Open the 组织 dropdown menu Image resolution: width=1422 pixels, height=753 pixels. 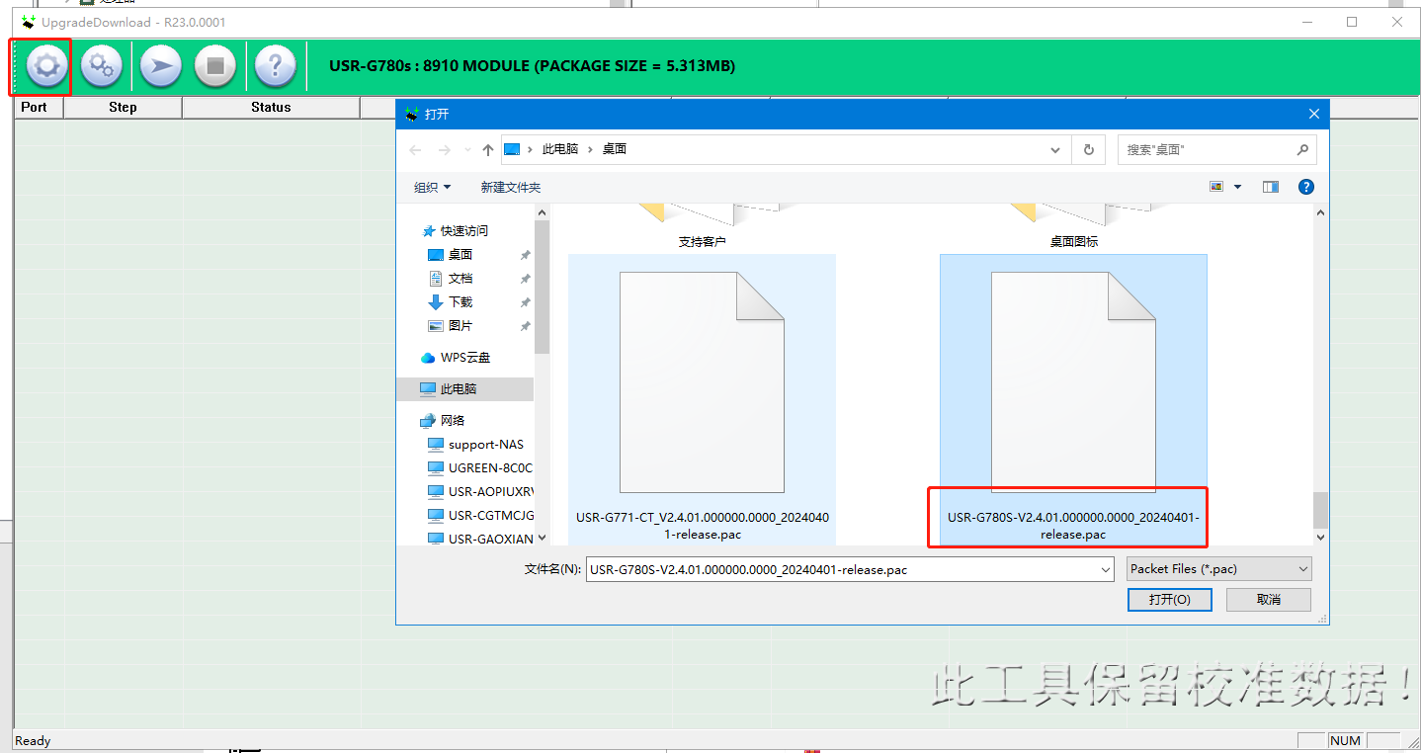pyautogui.click(x=432, y=187)
